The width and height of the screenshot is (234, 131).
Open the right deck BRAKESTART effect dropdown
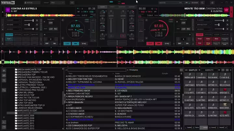click(x=204, y=24)
